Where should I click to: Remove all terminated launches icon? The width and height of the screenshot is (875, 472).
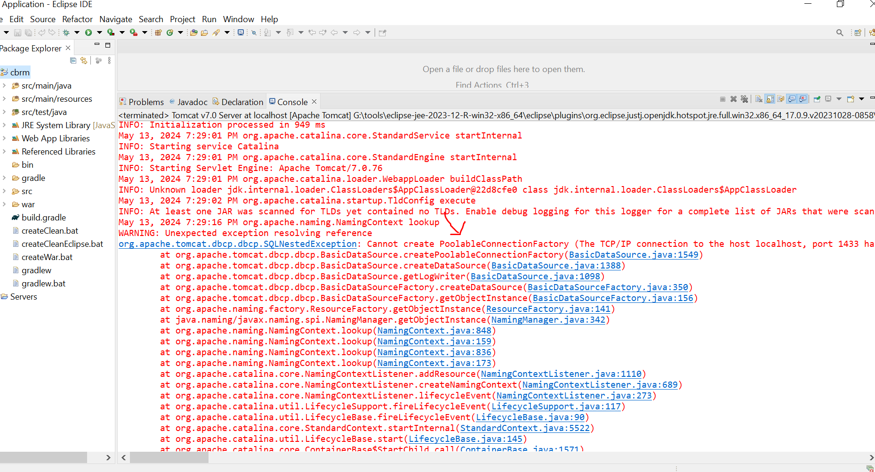point(744,99)
